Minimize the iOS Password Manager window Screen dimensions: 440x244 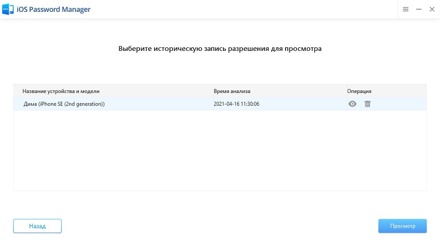pyautogui.click(x=418, y=9)
